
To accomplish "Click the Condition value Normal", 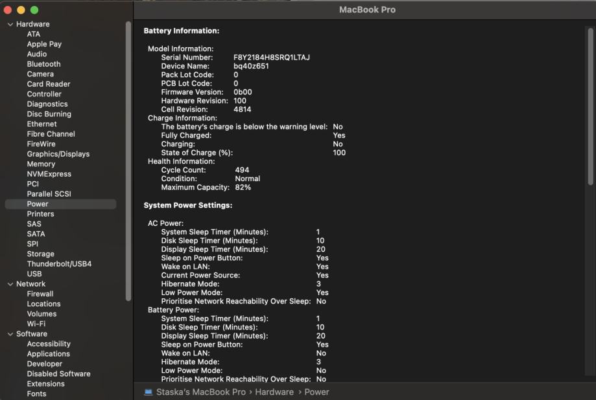I will tap(248, 179).
